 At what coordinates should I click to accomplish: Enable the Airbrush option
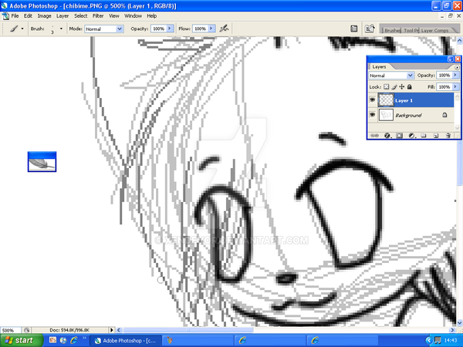(224, 29)
